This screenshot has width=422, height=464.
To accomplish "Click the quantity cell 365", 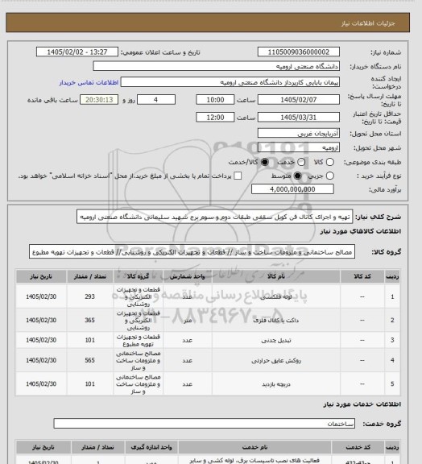I will (90, 320).
